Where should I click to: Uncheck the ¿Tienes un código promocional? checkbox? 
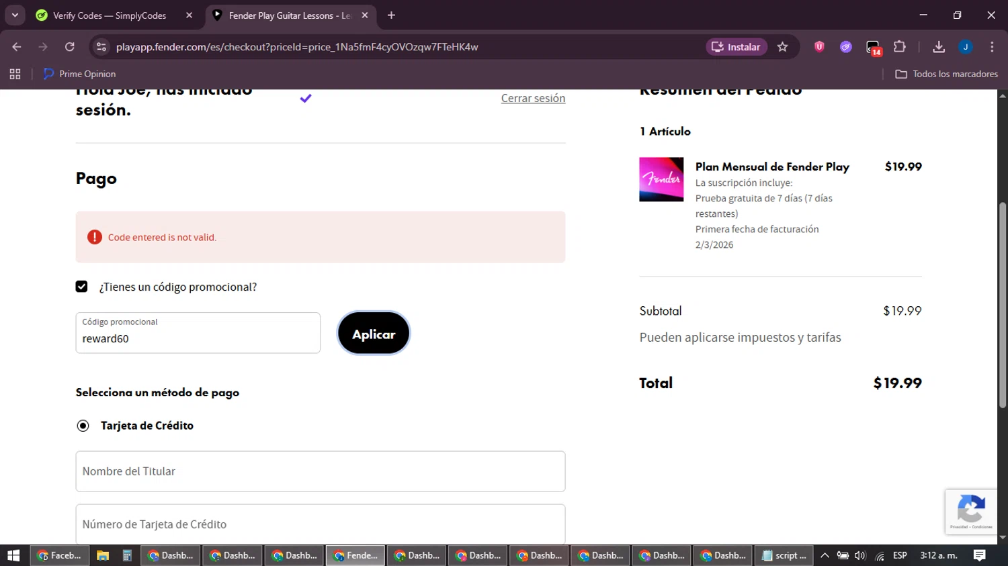click(81, 287)
